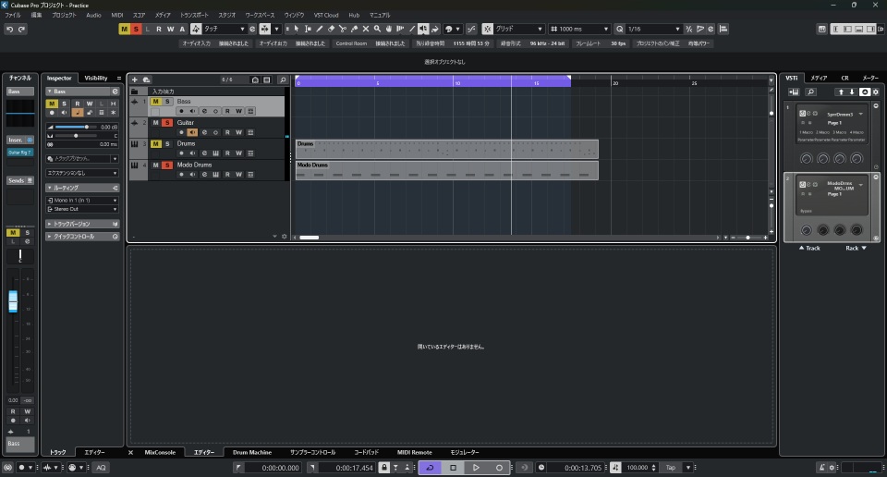
Task: Search tracks with magnifier icon
Action: (x=283, y=80)
